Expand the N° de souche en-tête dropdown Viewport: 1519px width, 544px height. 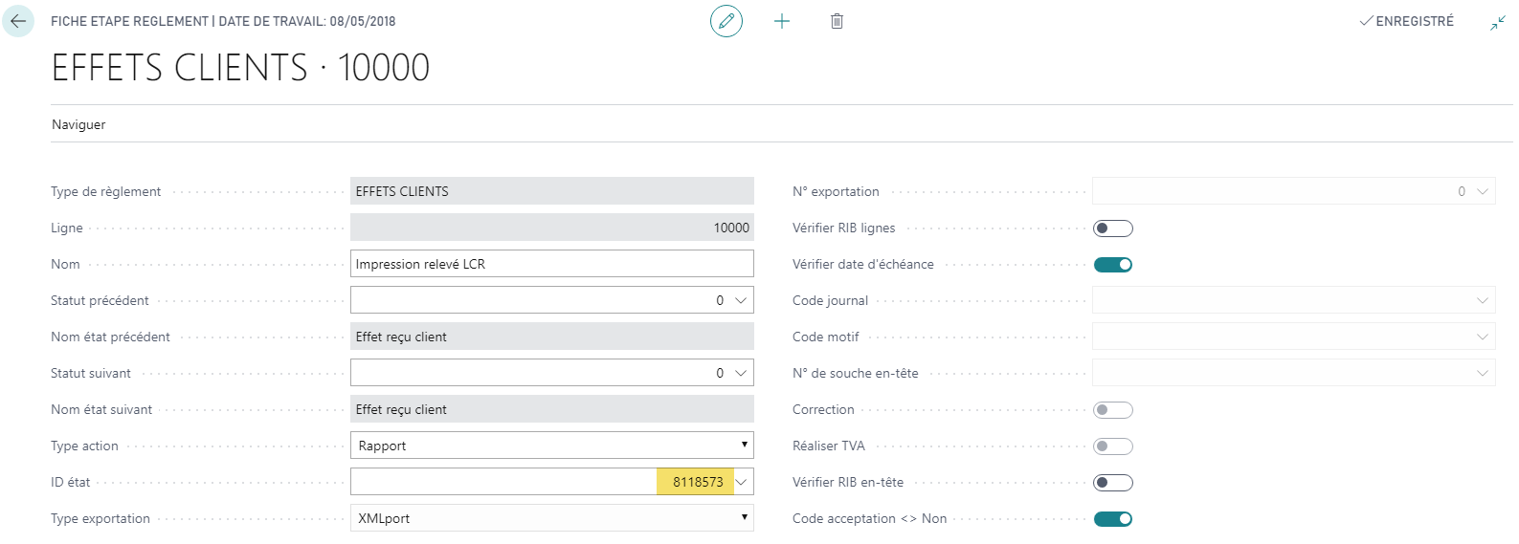1482,373
